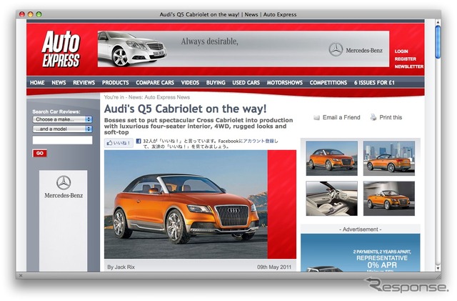Viewport: 457px width, 301px height.
Task: Go to the COMPARE CARS section
Action: [155, 83]
